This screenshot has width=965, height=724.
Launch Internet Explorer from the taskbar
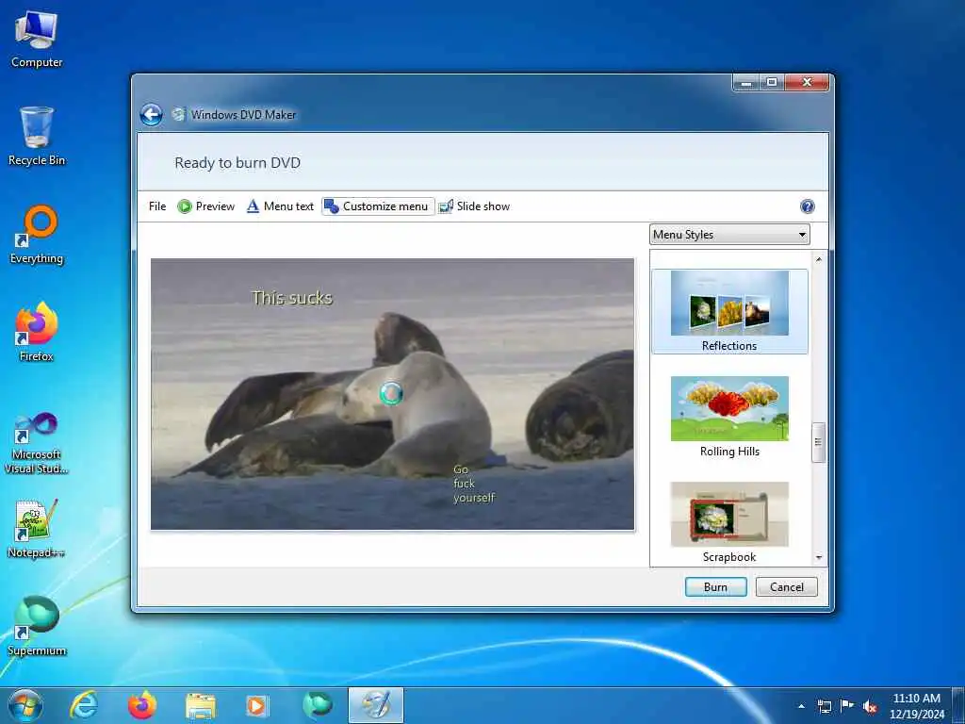(x=83, y=706)
